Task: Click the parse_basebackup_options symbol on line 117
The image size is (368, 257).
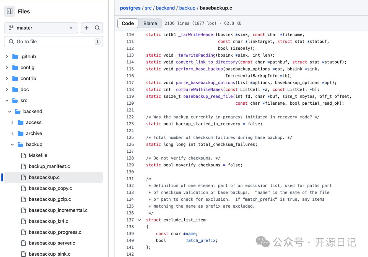Action: 205,82
